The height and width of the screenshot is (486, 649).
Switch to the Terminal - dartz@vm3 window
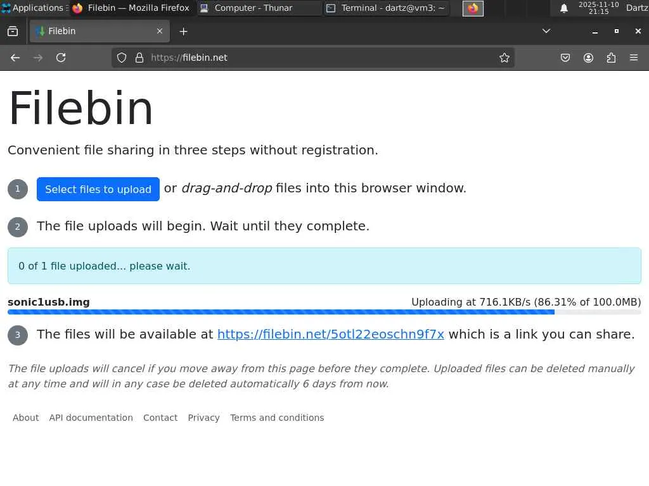[386, 8]
